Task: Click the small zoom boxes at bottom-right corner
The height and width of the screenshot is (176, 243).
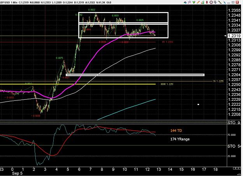Action: click(x=237, y=168)
